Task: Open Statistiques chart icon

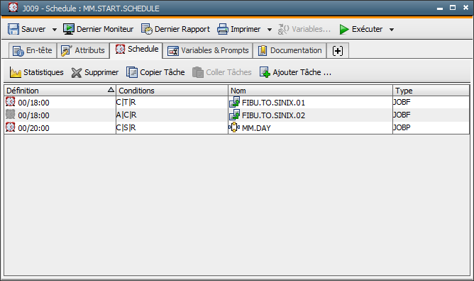Action: 16,72
